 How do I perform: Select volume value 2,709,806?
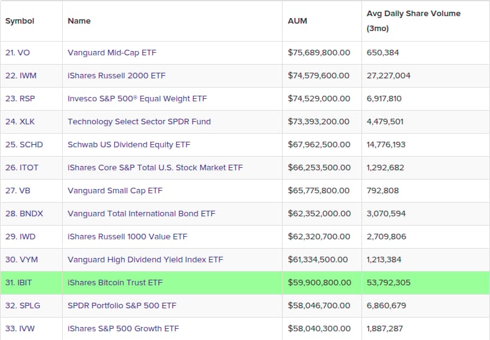386,236
